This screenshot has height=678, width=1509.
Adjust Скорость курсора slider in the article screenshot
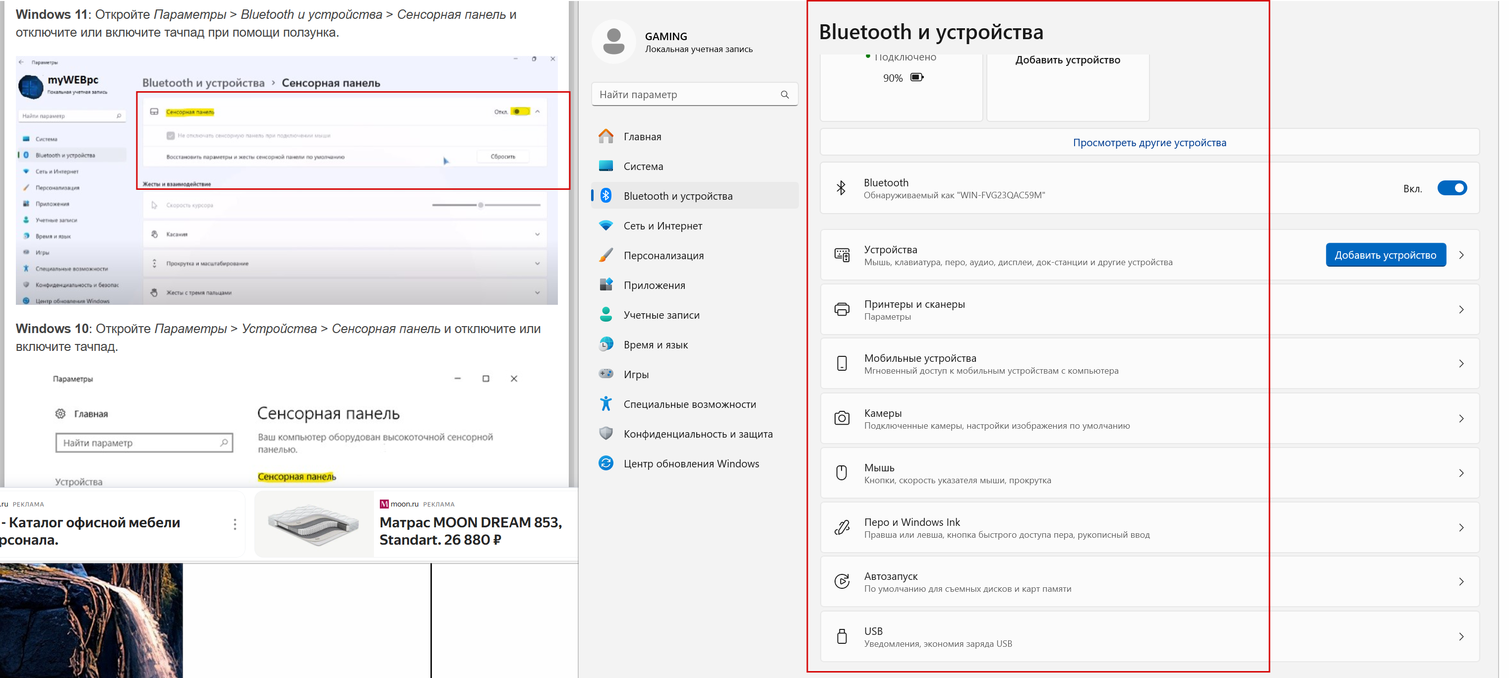coord(486,205)
